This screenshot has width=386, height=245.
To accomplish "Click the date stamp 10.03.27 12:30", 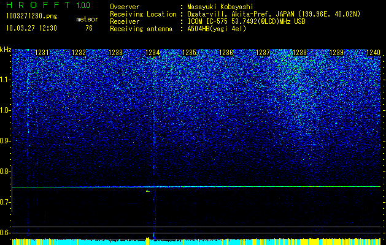I will (x=31, y=28).
